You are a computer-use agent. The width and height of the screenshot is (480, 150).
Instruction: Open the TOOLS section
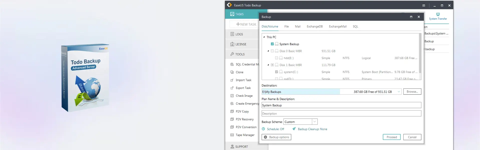(x=242, y=54)
